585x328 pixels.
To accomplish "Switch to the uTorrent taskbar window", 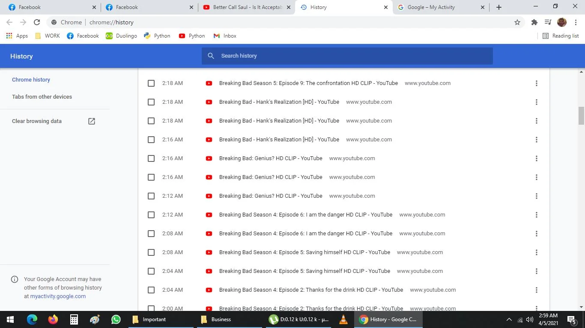I will (x=298, y=319).
